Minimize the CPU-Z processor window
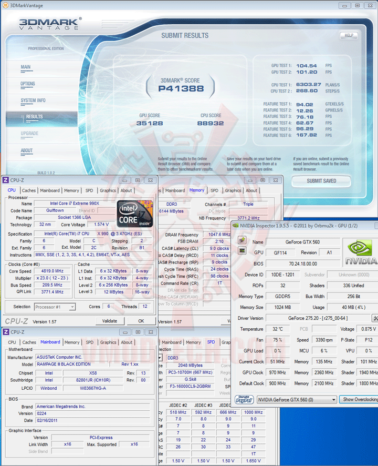The image size is (378, 466). point(125,180)
